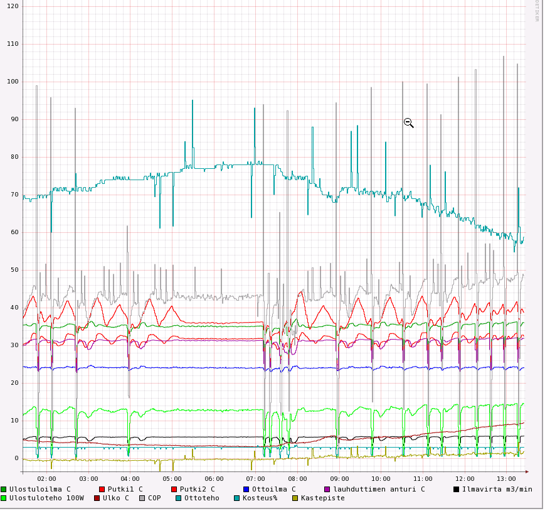The width and height of the screenshot is (545, 511).
Task: Click the Ulostuloilma C legend label
Action: tap(40, 491)
